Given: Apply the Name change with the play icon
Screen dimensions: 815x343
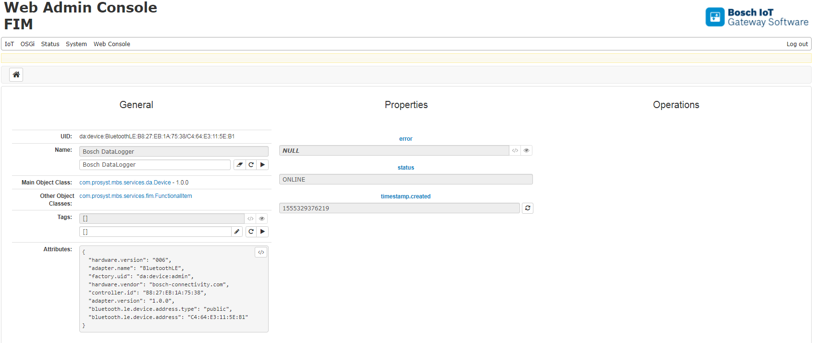Looking at the screenshot, I should 262,165.
